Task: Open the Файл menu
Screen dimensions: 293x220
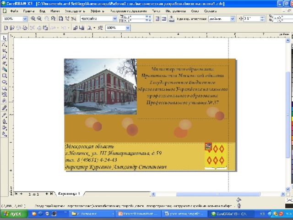Action: (14, 10)
